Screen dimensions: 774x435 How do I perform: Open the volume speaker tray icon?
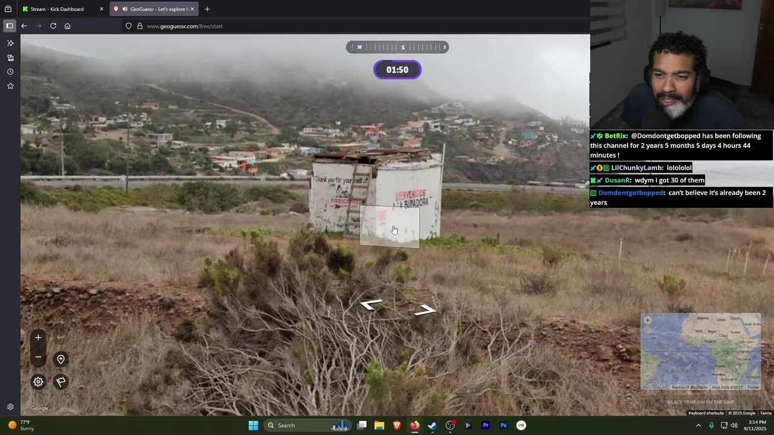pyautogui.click(x=734, y=425)
